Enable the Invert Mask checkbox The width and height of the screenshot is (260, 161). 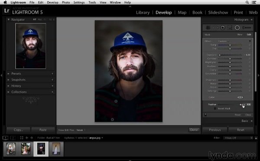[215, 108]
